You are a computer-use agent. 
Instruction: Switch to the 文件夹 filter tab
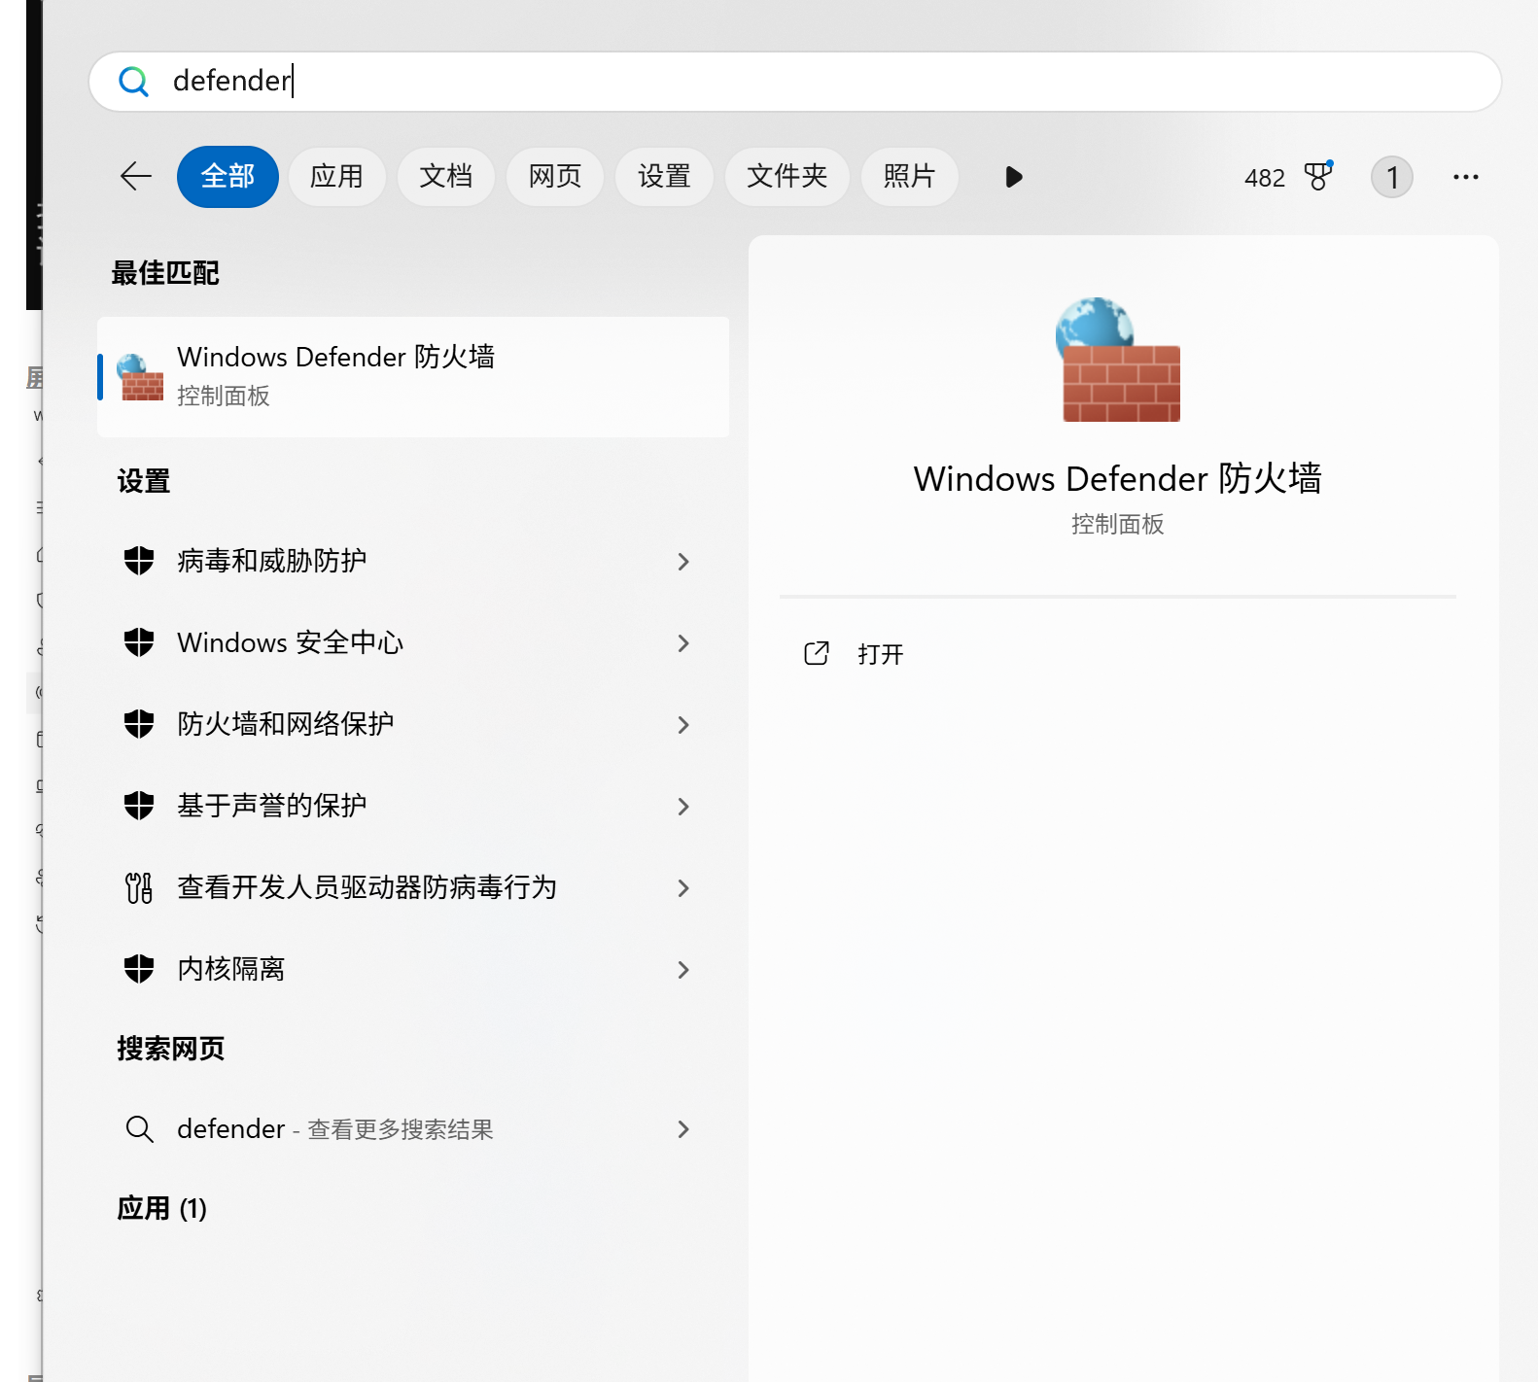pyautogui.click(x=787, y=177)
